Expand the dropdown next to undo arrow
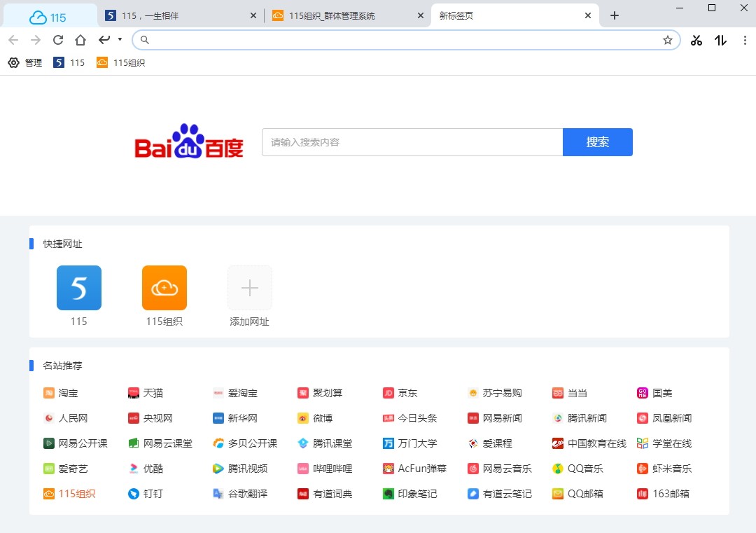 (120, 39)
